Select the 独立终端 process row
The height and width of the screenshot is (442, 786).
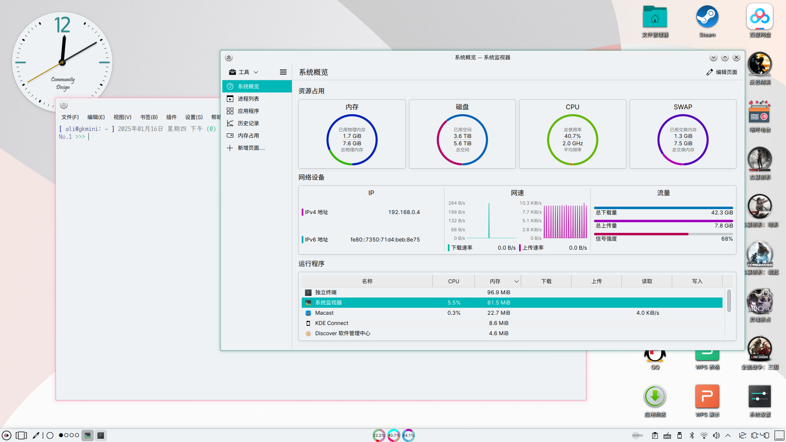(512, 292)
